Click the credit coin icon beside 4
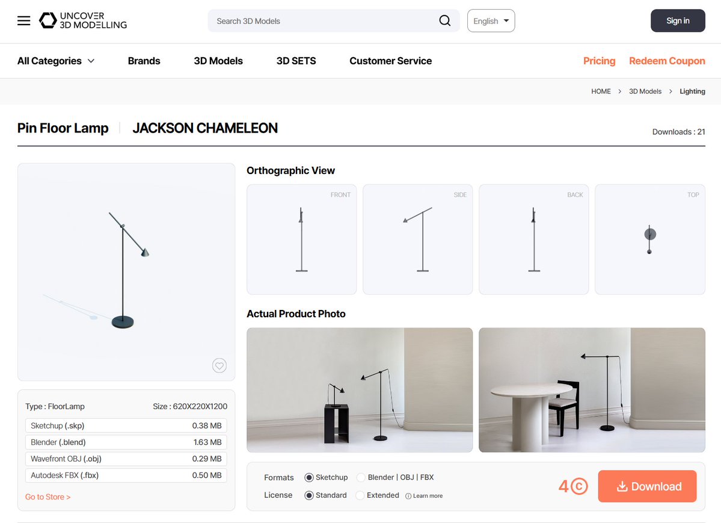 point(579,486)
